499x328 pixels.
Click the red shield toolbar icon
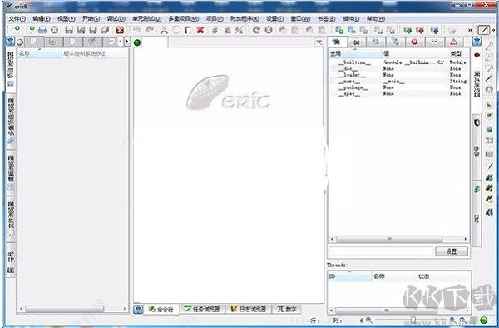pos(420,31)
